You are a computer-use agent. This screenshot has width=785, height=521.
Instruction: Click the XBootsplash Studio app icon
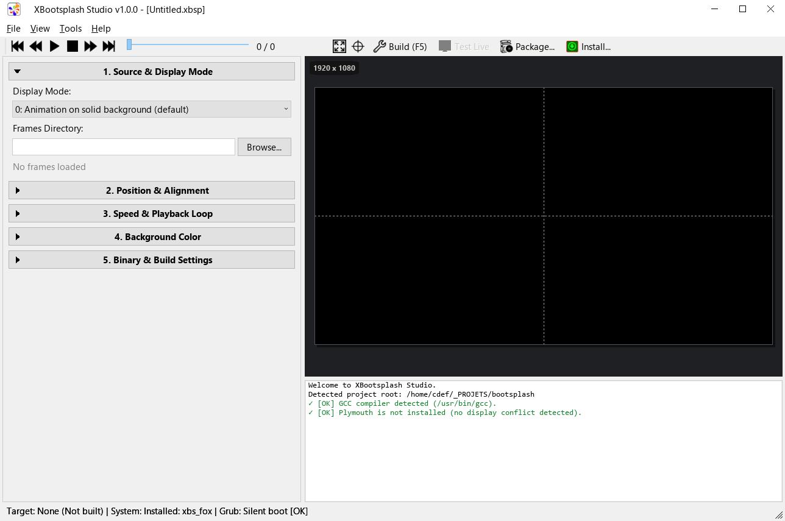point(14,9)
